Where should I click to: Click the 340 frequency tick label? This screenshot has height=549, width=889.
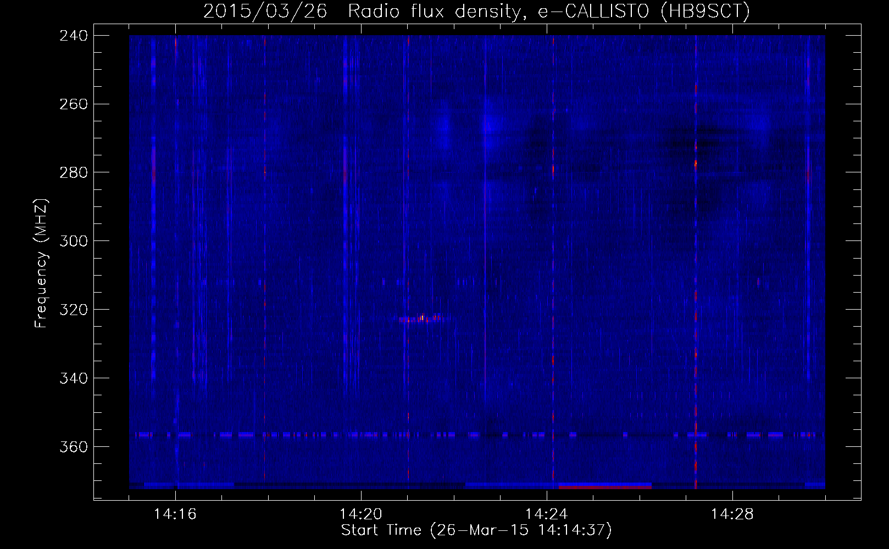point(74,379)
